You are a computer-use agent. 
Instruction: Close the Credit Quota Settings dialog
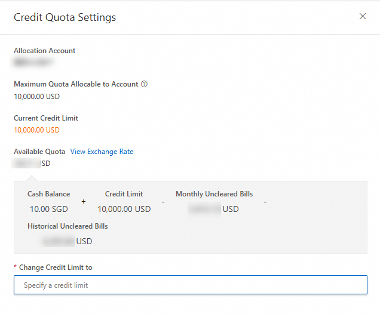point(363,17)
